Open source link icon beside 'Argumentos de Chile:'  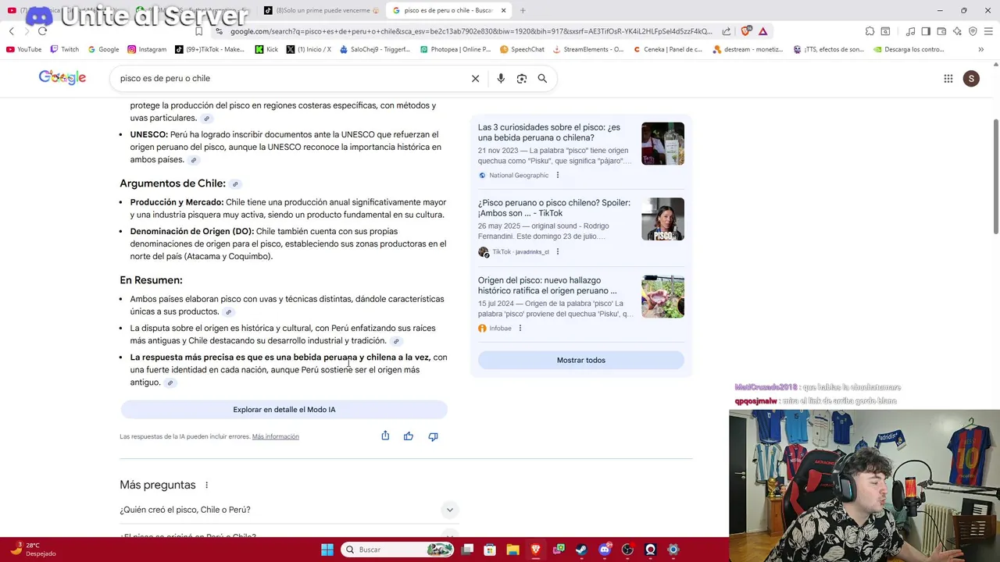(235, 184)
